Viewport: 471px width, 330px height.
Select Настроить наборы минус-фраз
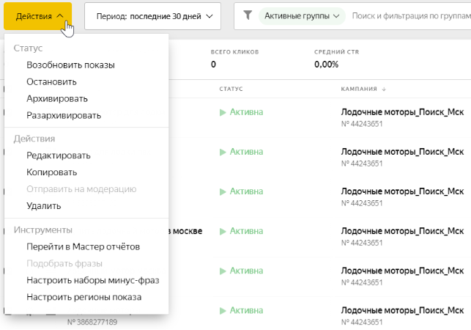click(x=92, y=280)
